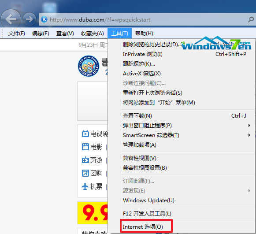256x234 pixels.
Task: Click the 电视剧 link on the page
Action: [99, 134]
